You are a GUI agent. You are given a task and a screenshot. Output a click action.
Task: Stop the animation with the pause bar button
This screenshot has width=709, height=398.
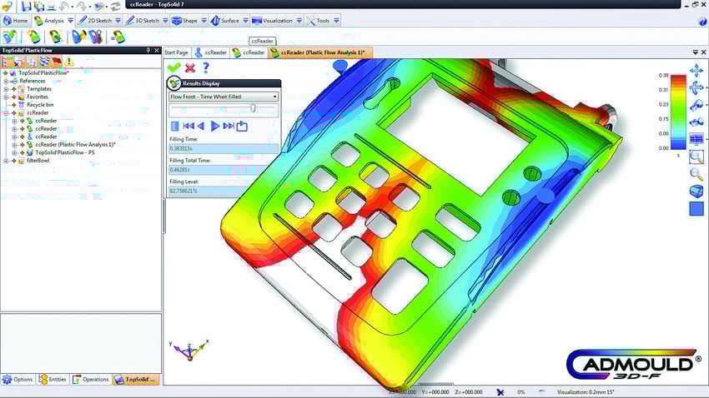(175, 127)
